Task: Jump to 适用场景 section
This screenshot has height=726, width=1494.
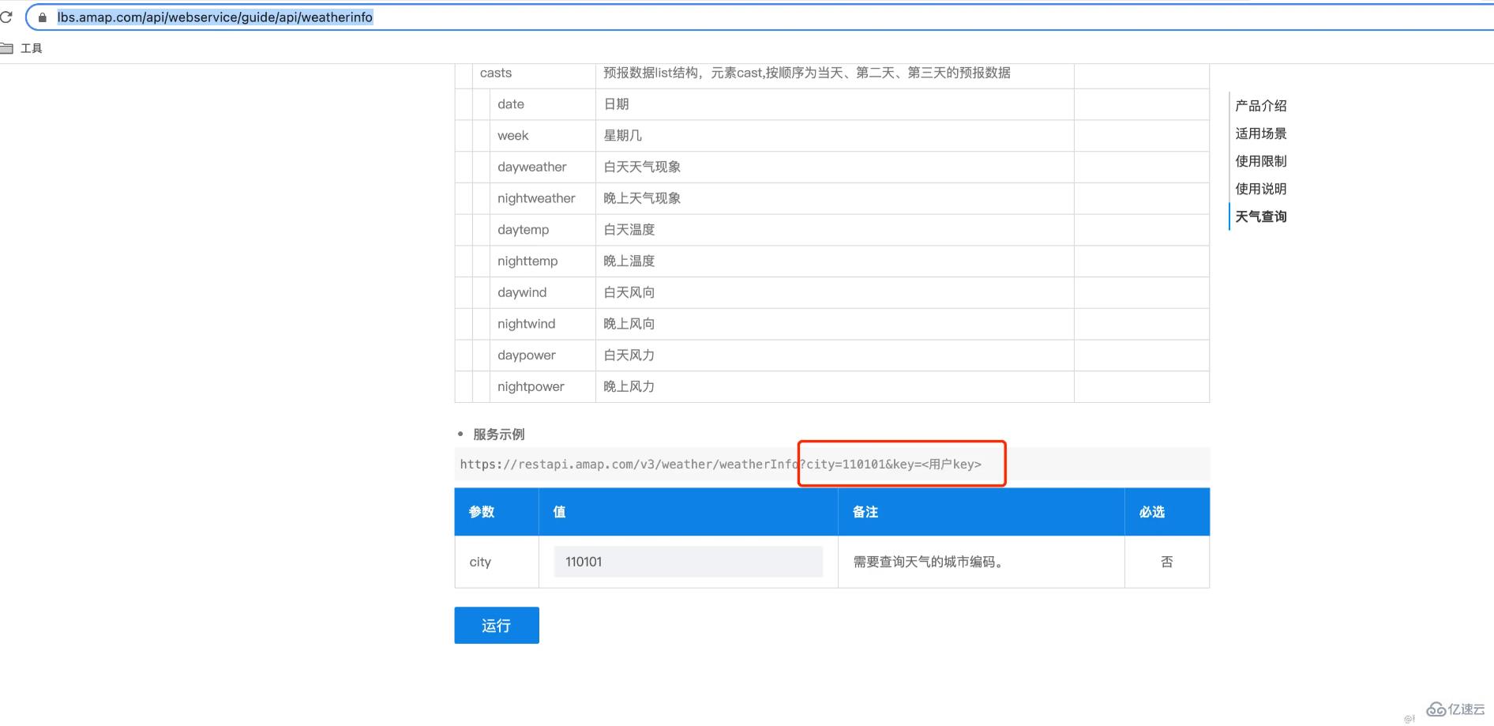Action: pos(1261,134)
